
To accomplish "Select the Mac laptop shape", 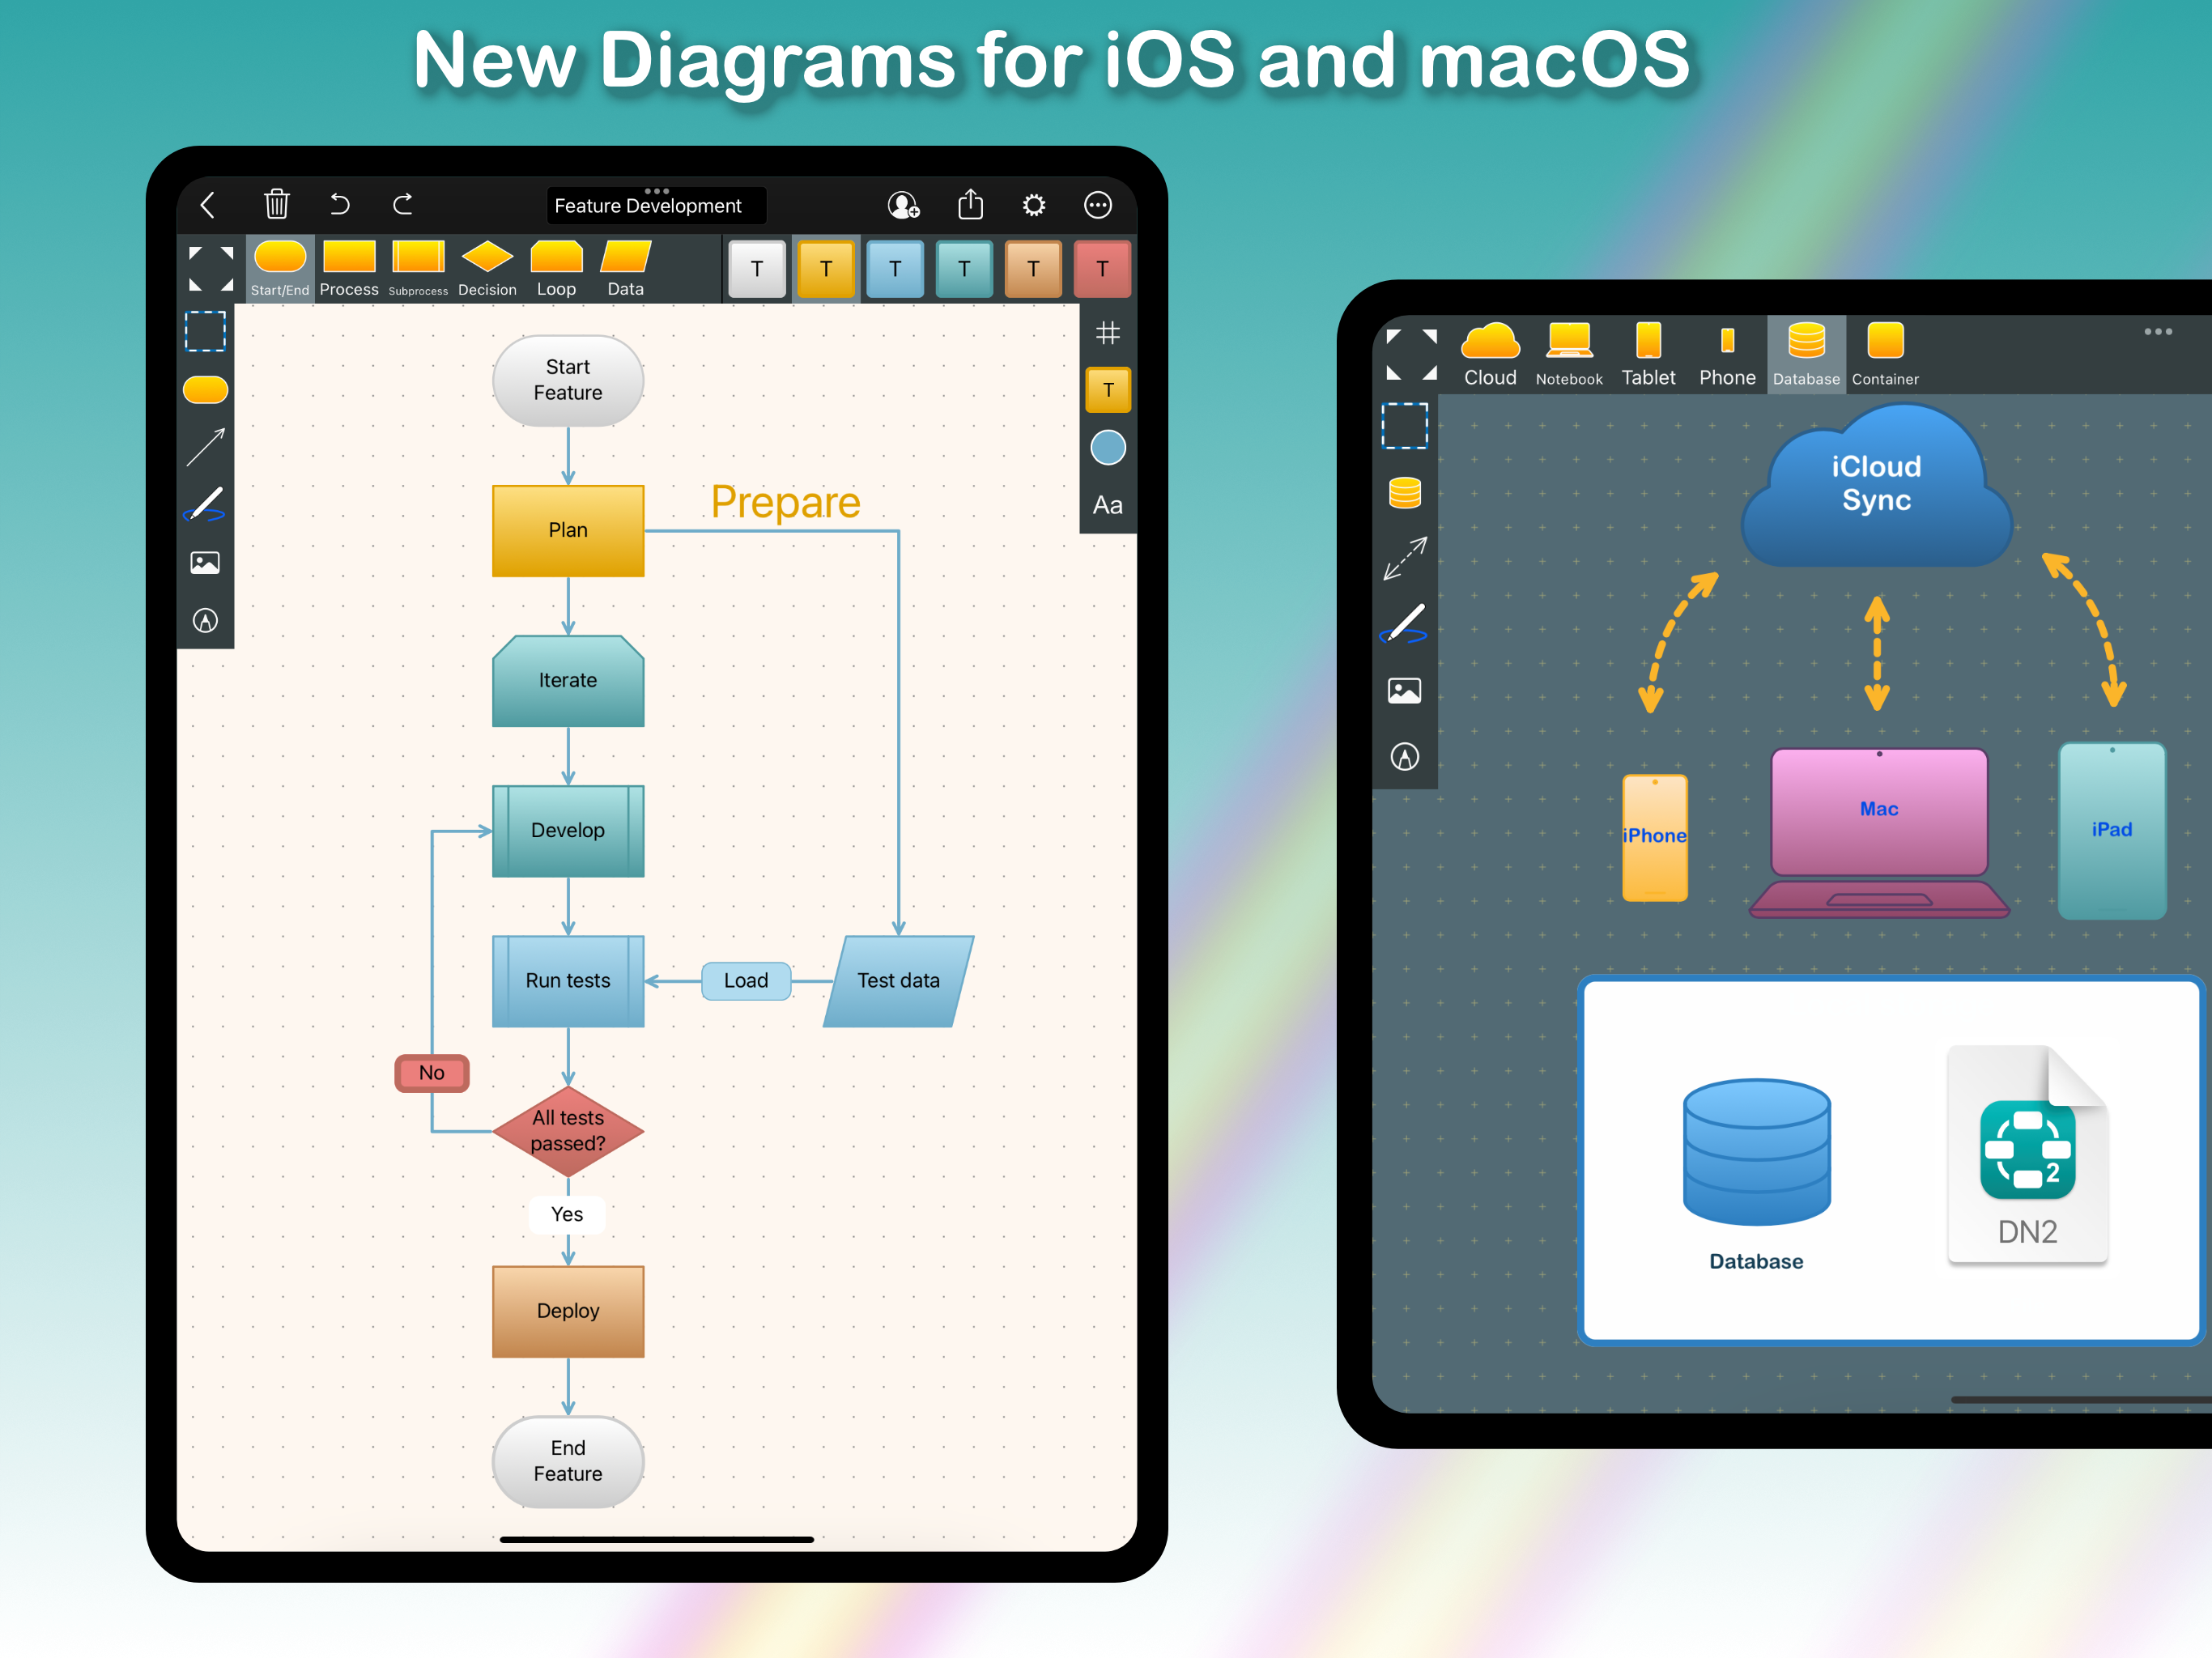I will 1879,832.
